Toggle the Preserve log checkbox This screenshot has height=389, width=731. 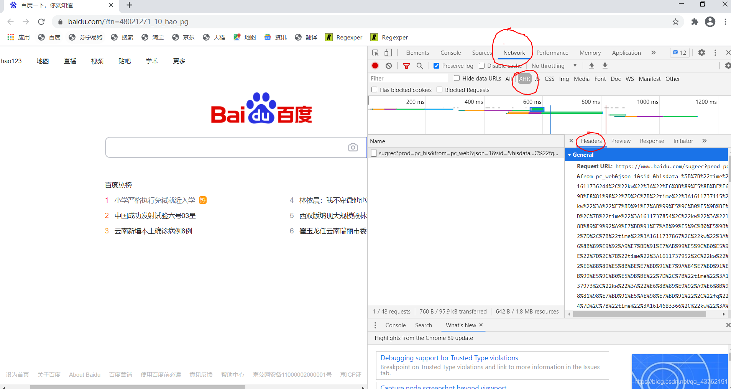pyautogui.click(x=436, y=66)
